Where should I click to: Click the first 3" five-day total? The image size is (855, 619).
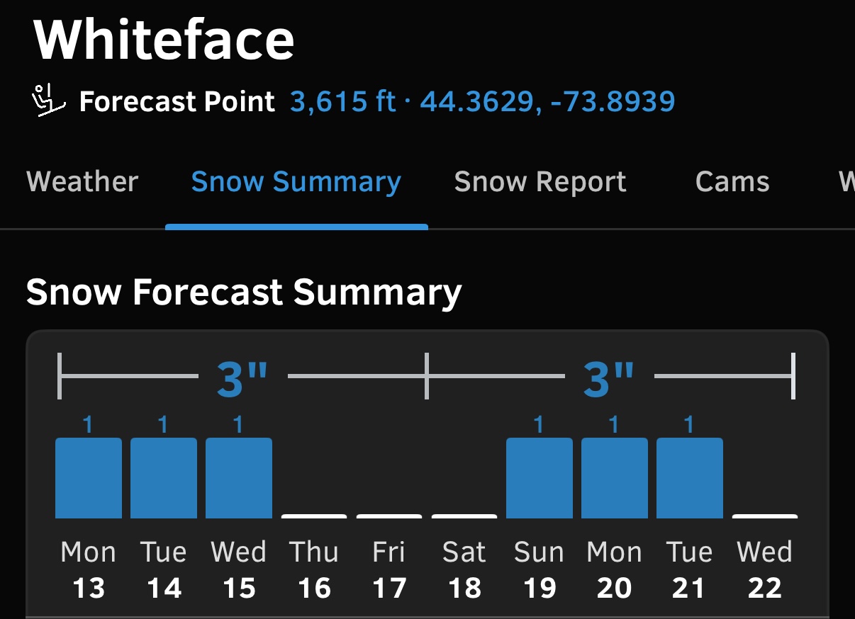[242, 378]
